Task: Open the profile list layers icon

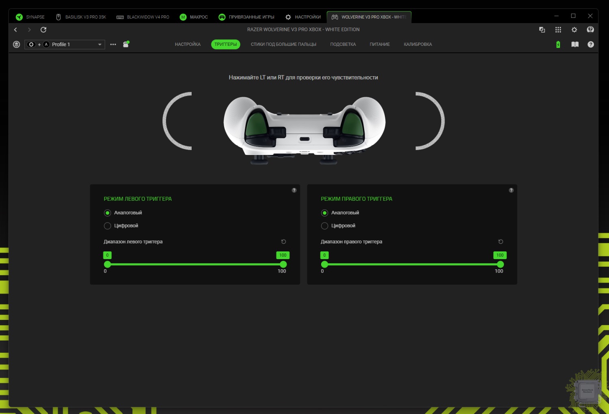Action: [x=16, y=45]
